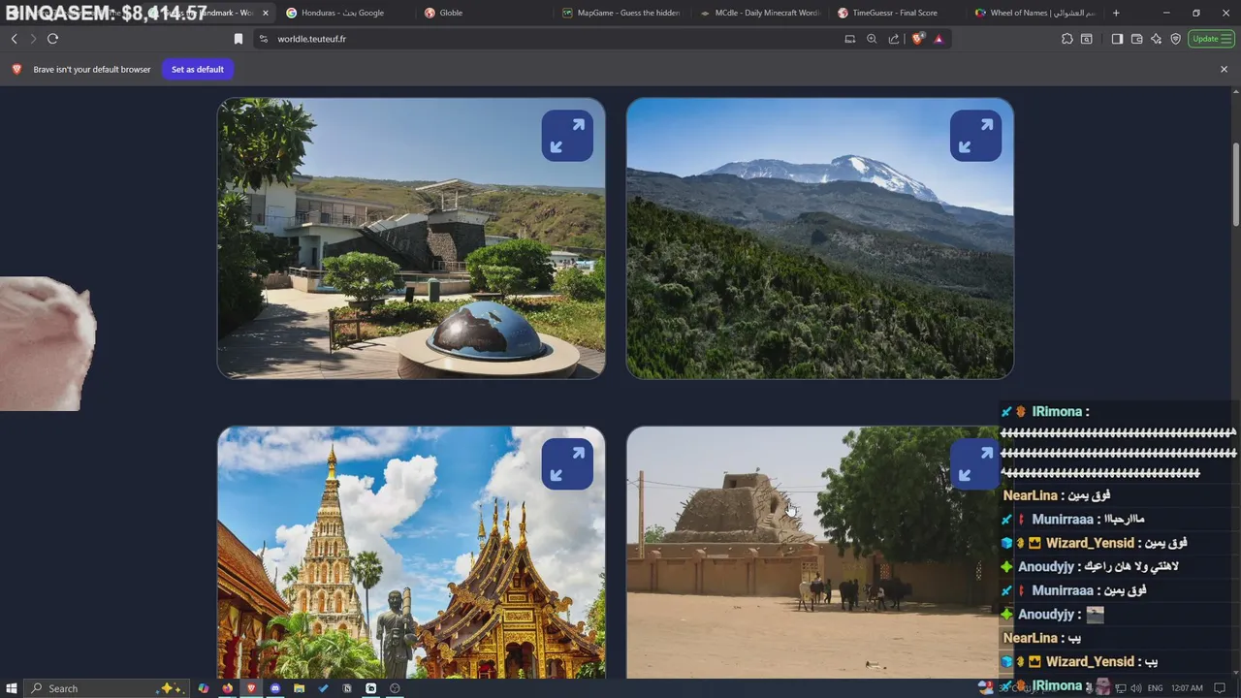
Task: Open Discord from the taskbar
Action: point(275,688)
